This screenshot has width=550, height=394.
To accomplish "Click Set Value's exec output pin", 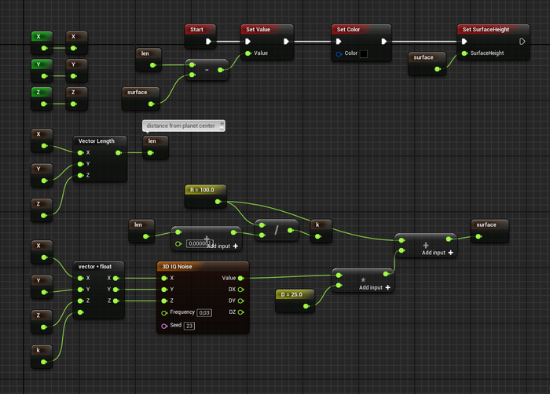I will tap(286, 42).
